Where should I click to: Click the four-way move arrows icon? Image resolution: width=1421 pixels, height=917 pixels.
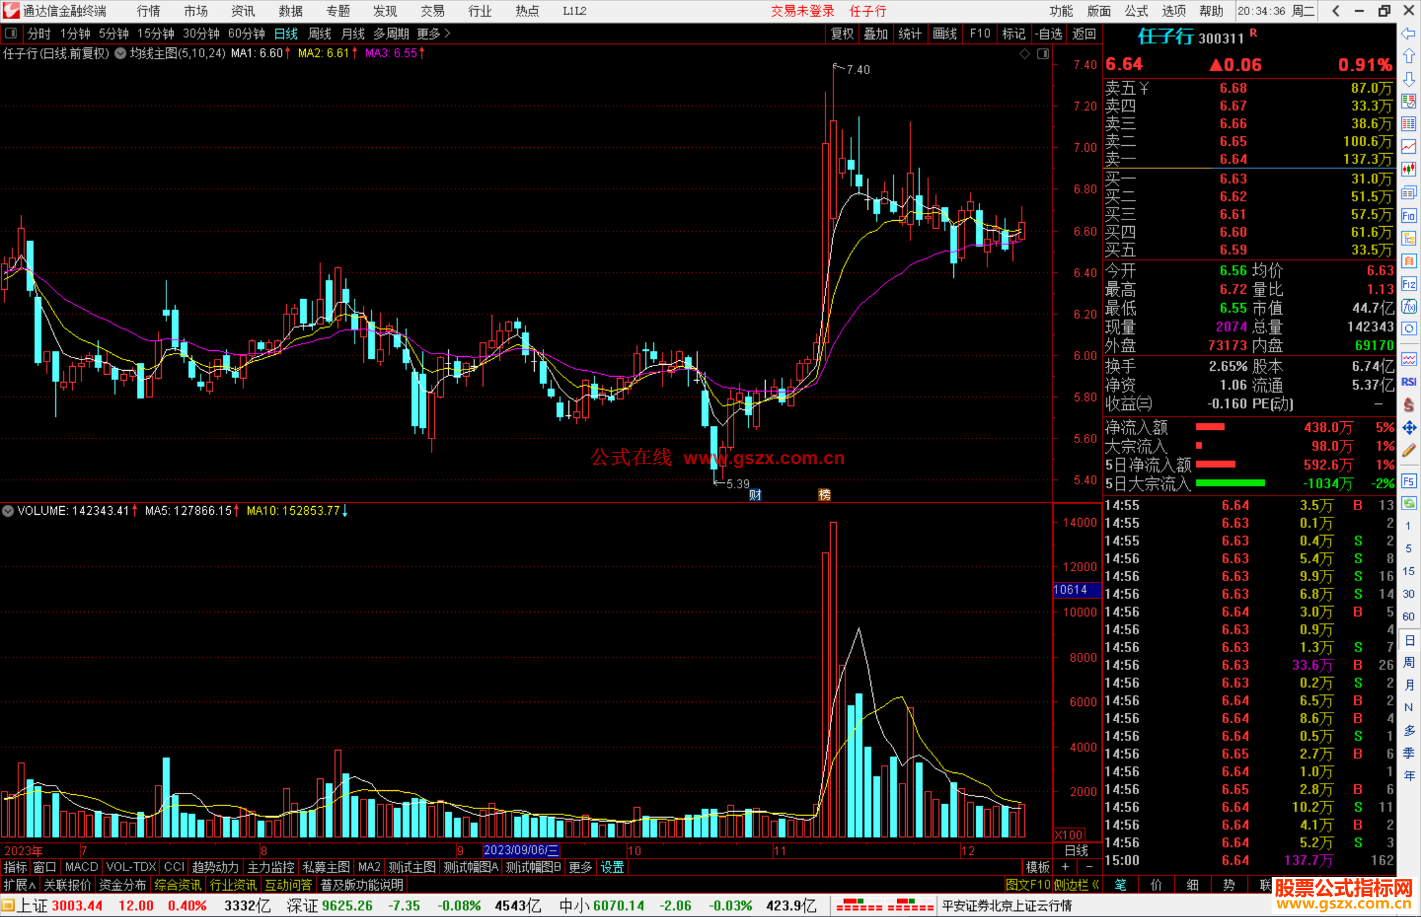point(1409,428)
